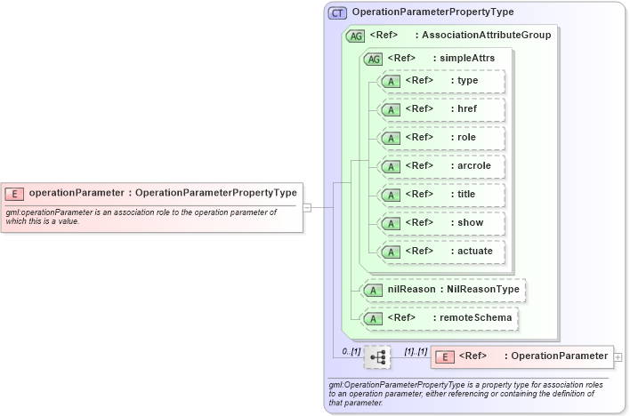
Task: Click the 0..[1] cardinality label
Action: click(x=351, y=352)
